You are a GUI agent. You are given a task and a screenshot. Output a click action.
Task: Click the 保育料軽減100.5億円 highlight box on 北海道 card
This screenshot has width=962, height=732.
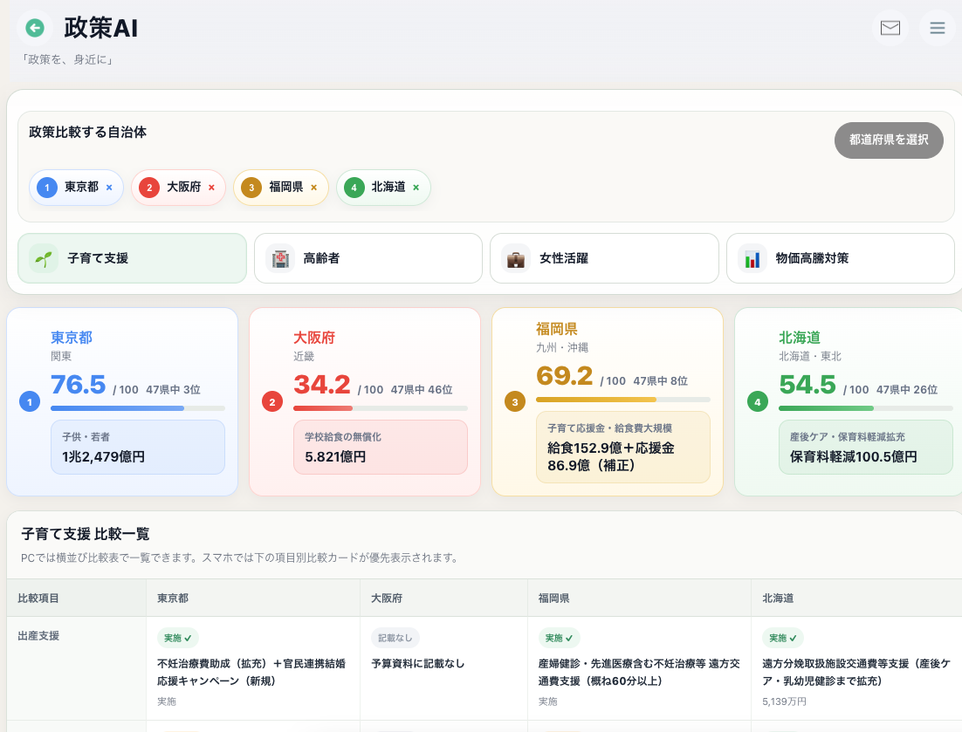866,448
